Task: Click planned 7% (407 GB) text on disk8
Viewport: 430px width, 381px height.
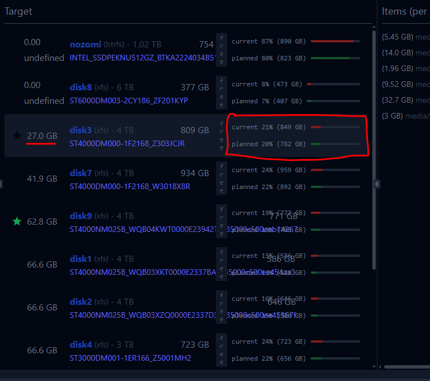Action: click(x=267, y=101)
